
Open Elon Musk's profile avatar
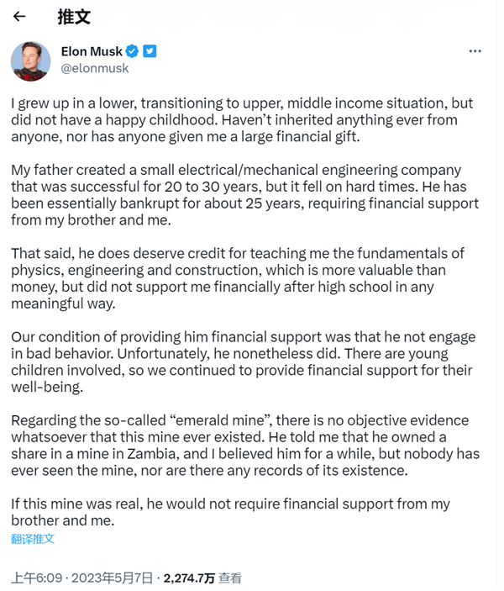[x=30, y=61]
